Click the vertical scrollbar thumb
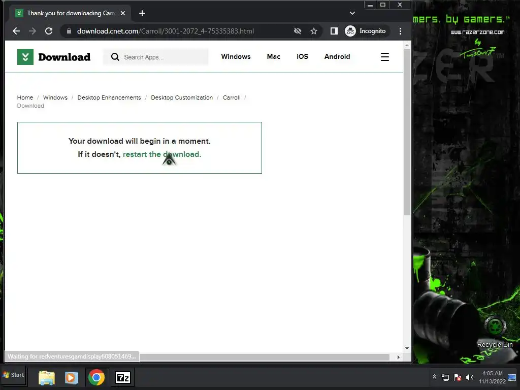 pyautogui.click(x=407, y=132)
